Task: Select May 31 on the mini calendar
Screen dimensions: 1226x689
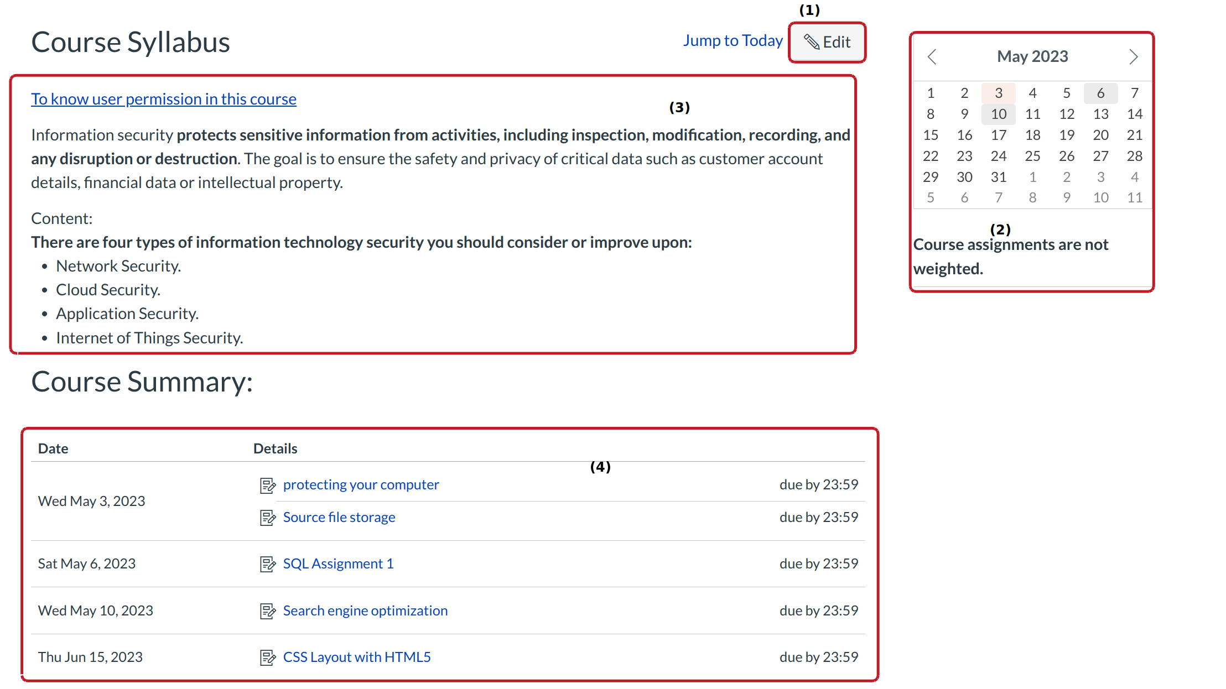Action: pos(999,177)
